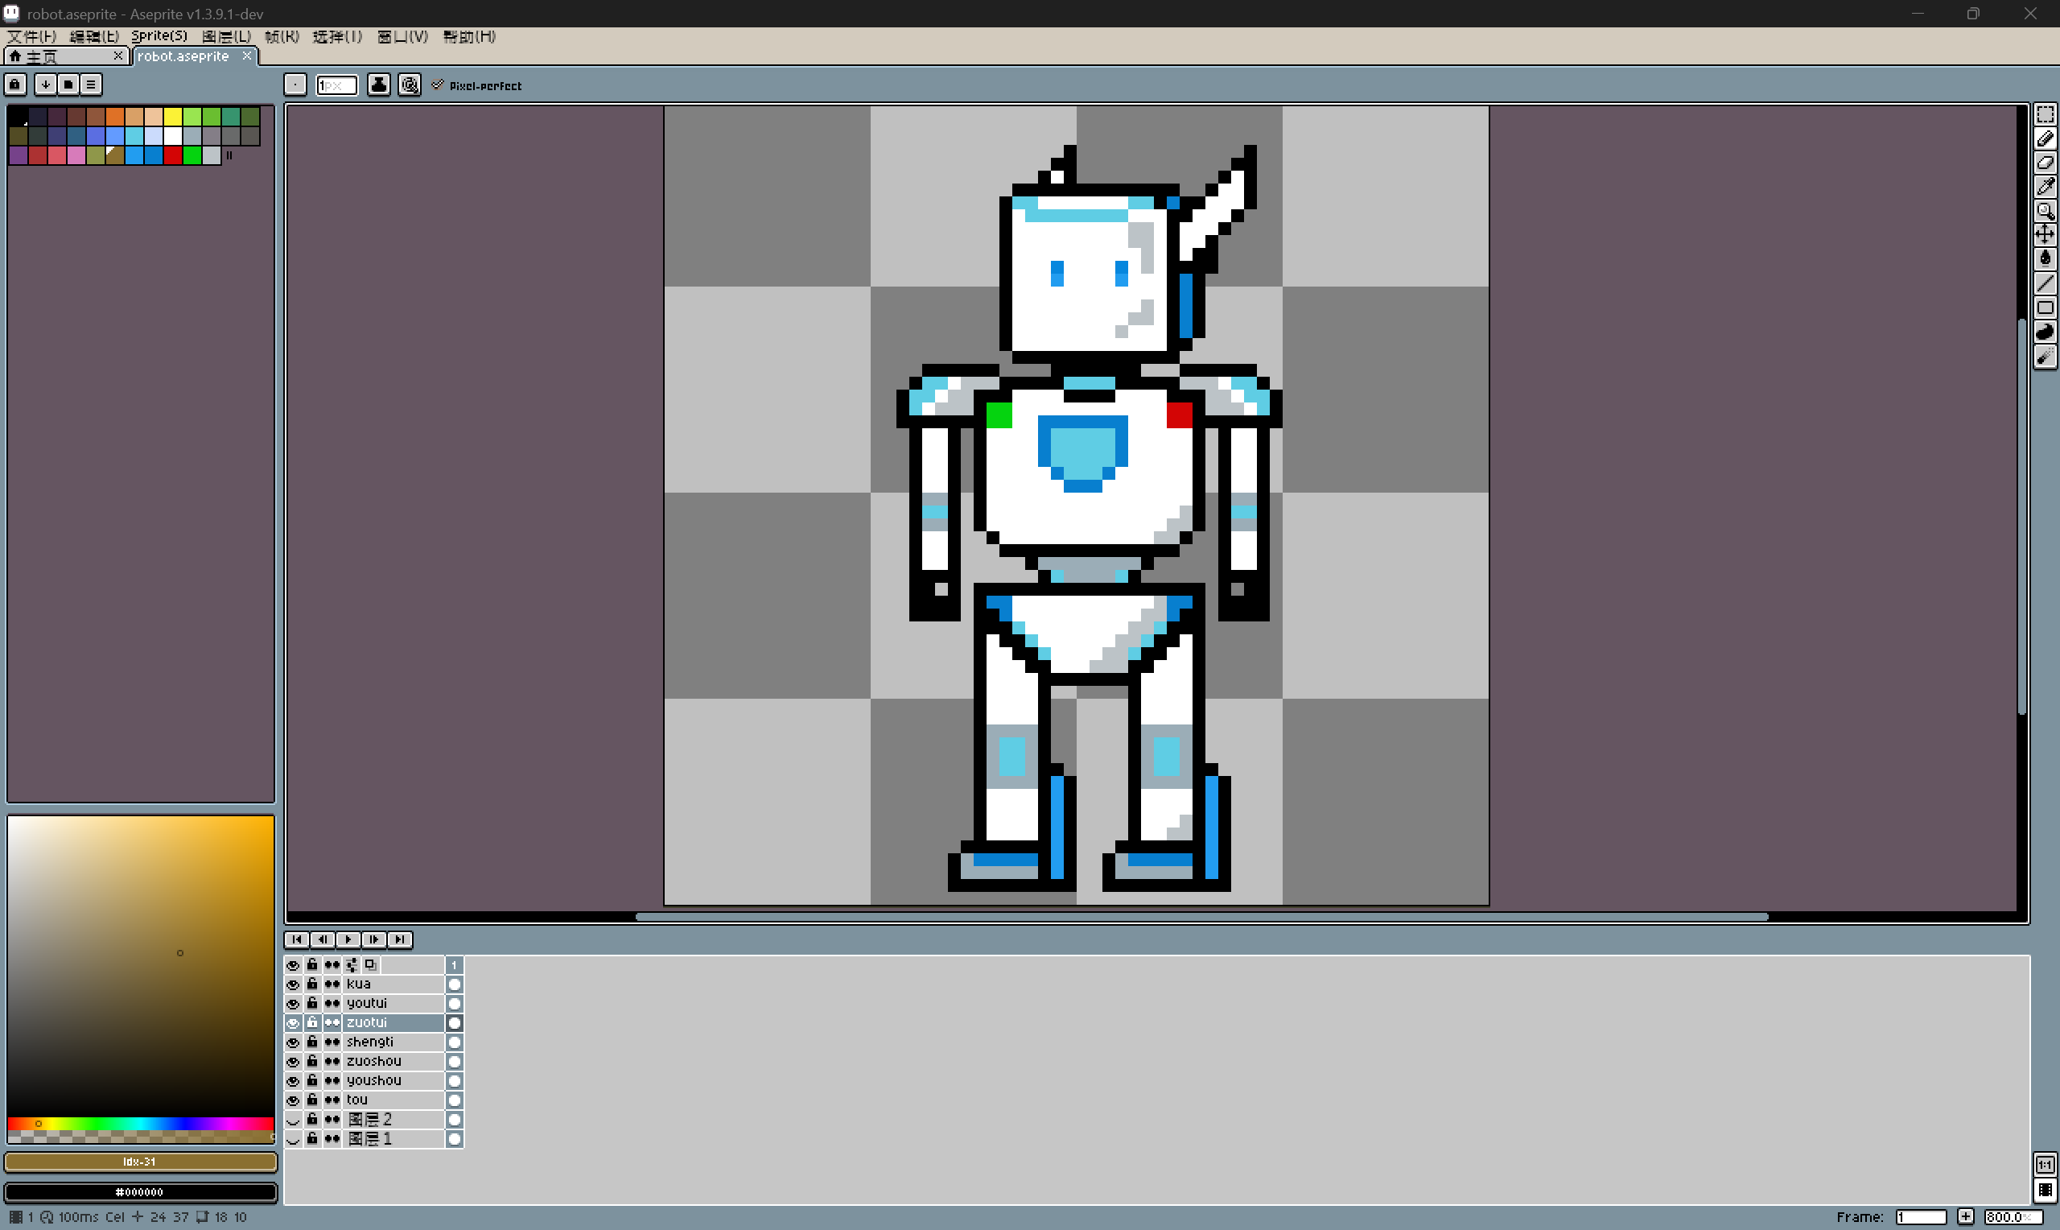Open the Sprite(S) menu
This screenshot has width=2060, height=1230.
(x=159, y=36)
